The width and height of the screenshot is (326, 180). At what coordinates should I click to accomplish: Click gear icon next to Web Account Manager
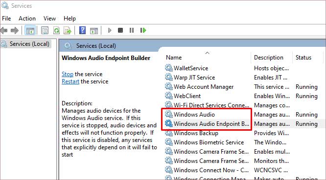168,86
